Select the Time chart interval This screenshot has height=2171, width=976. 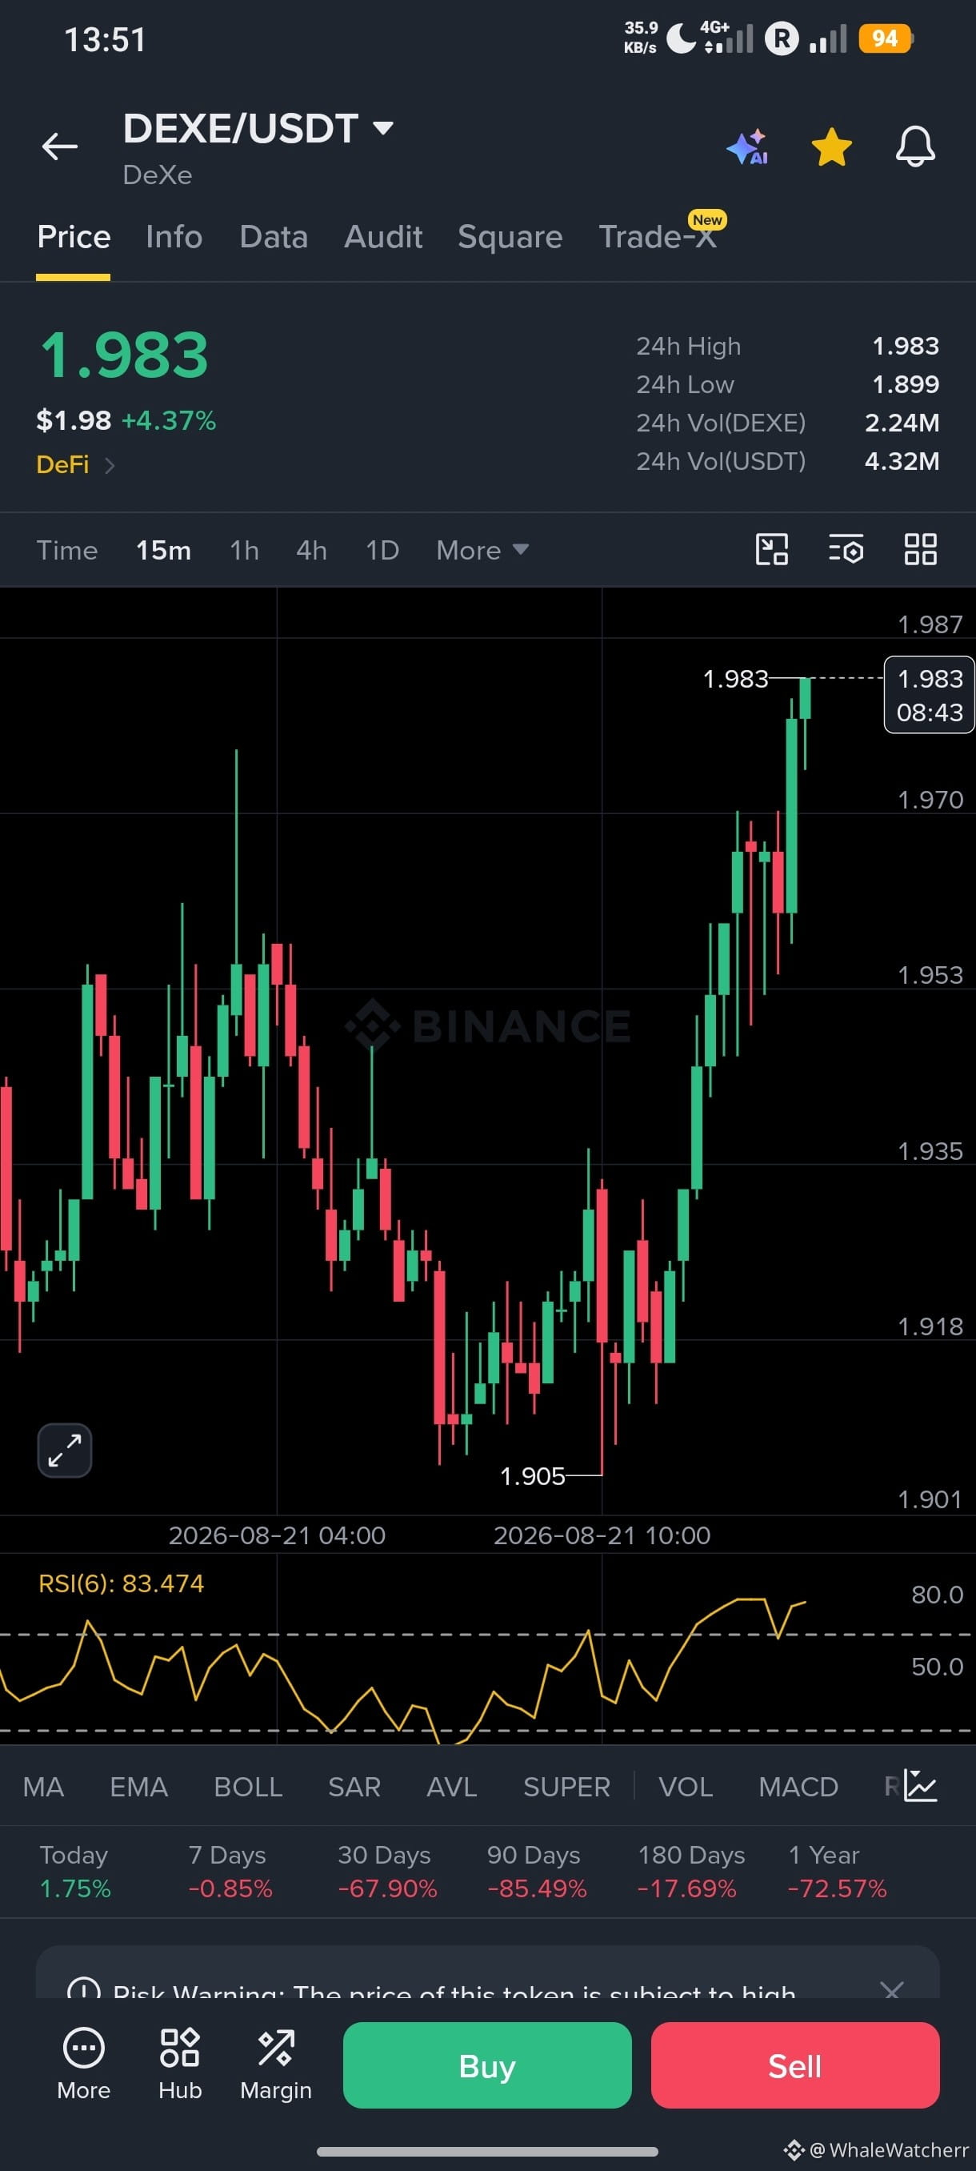pos(67,550)
